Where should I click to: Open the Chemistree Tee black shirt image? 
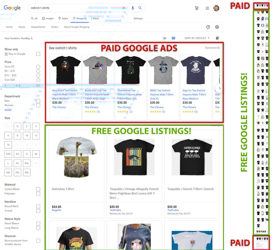coord(131,70)
